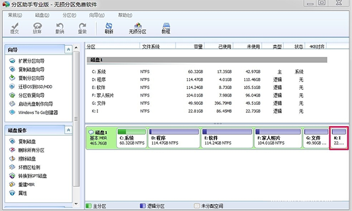This screenshot has height=211, width=352.
Task: Select 转换到GPT磁盘 operation
Action: coord(28,176)
